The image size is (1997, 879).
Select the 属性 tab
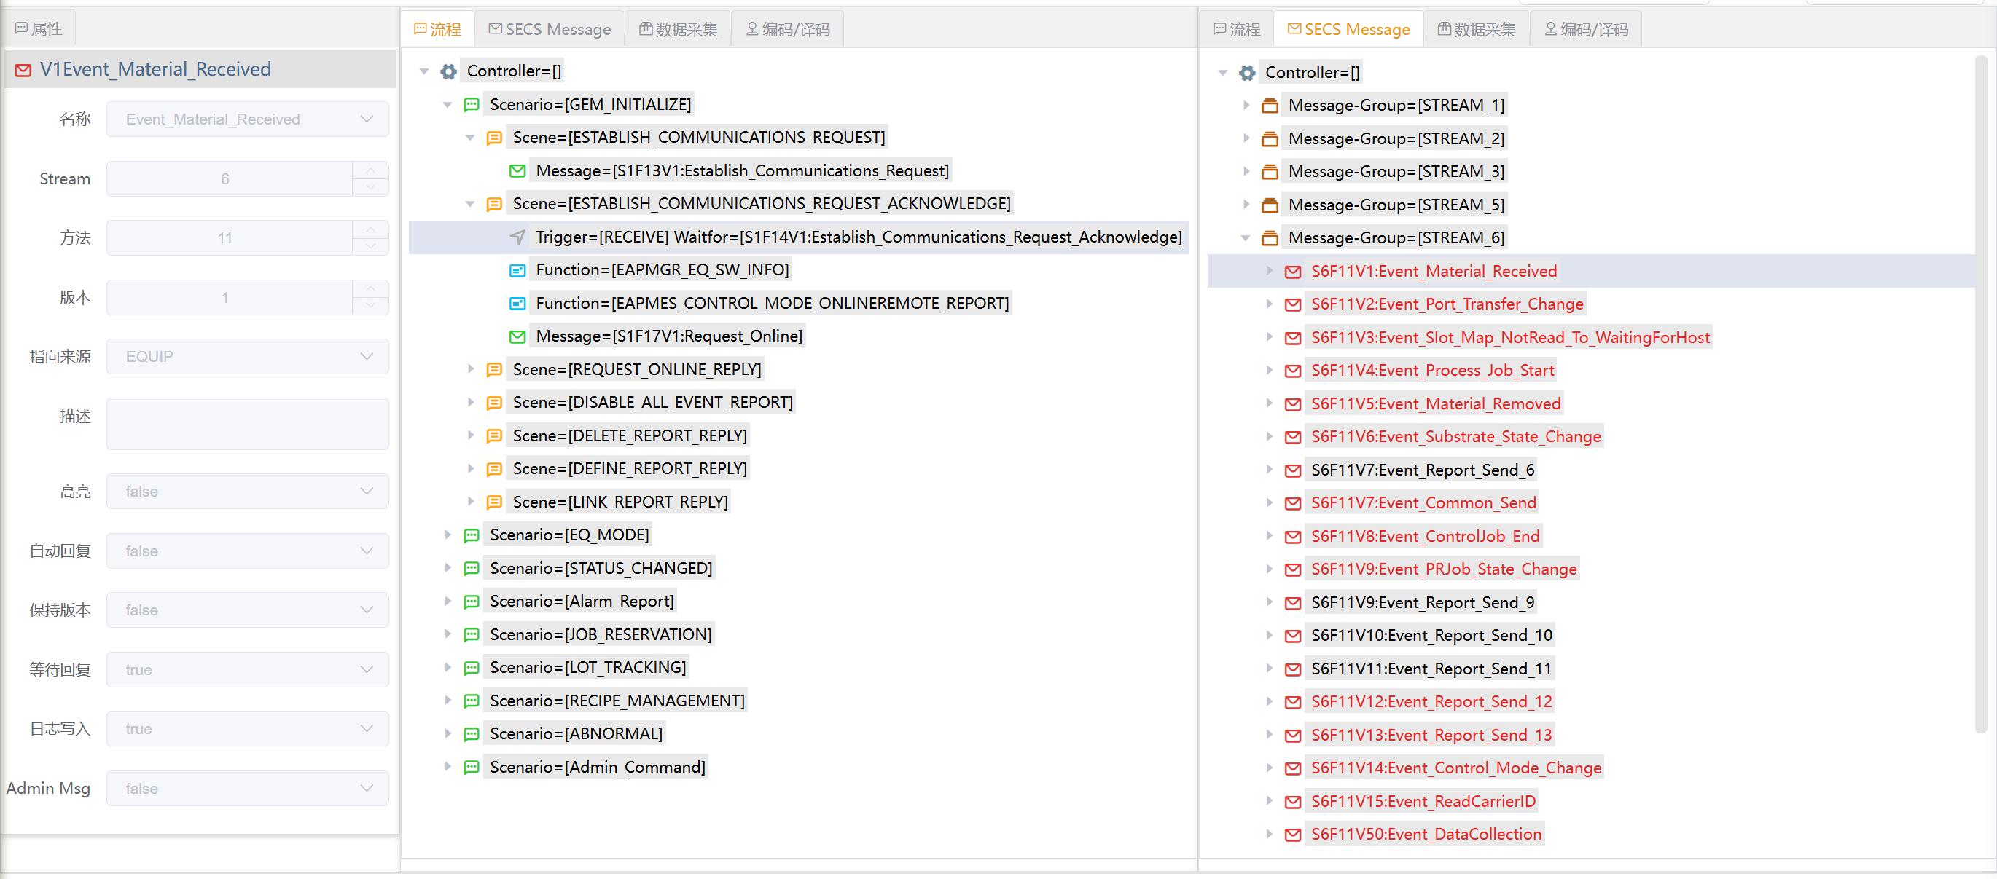[39, 29]
